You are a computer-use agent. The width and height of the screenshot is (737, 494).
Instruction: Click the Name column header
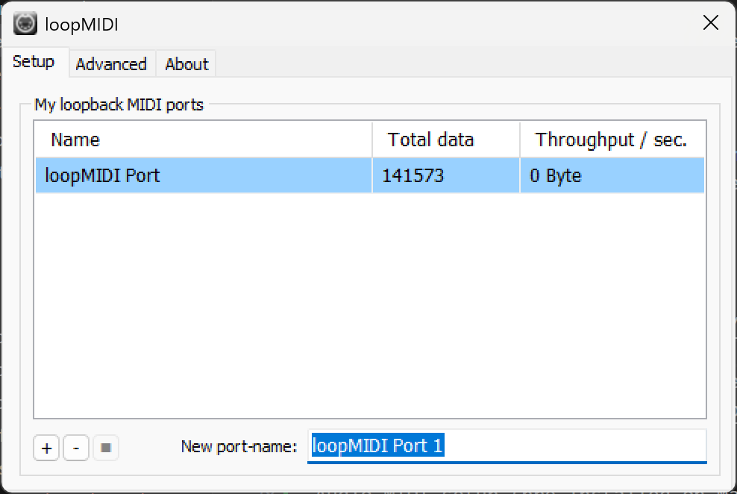click(204, 140)
